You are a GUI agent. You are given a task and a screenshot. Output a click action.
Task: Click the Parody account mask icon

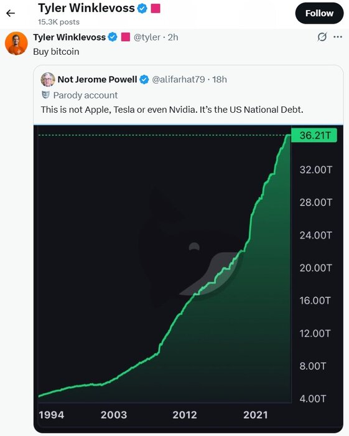coord(45,95)
